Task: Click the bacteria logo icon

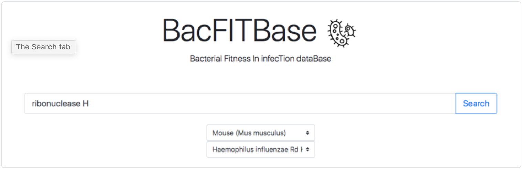Action: coord(341,33)
